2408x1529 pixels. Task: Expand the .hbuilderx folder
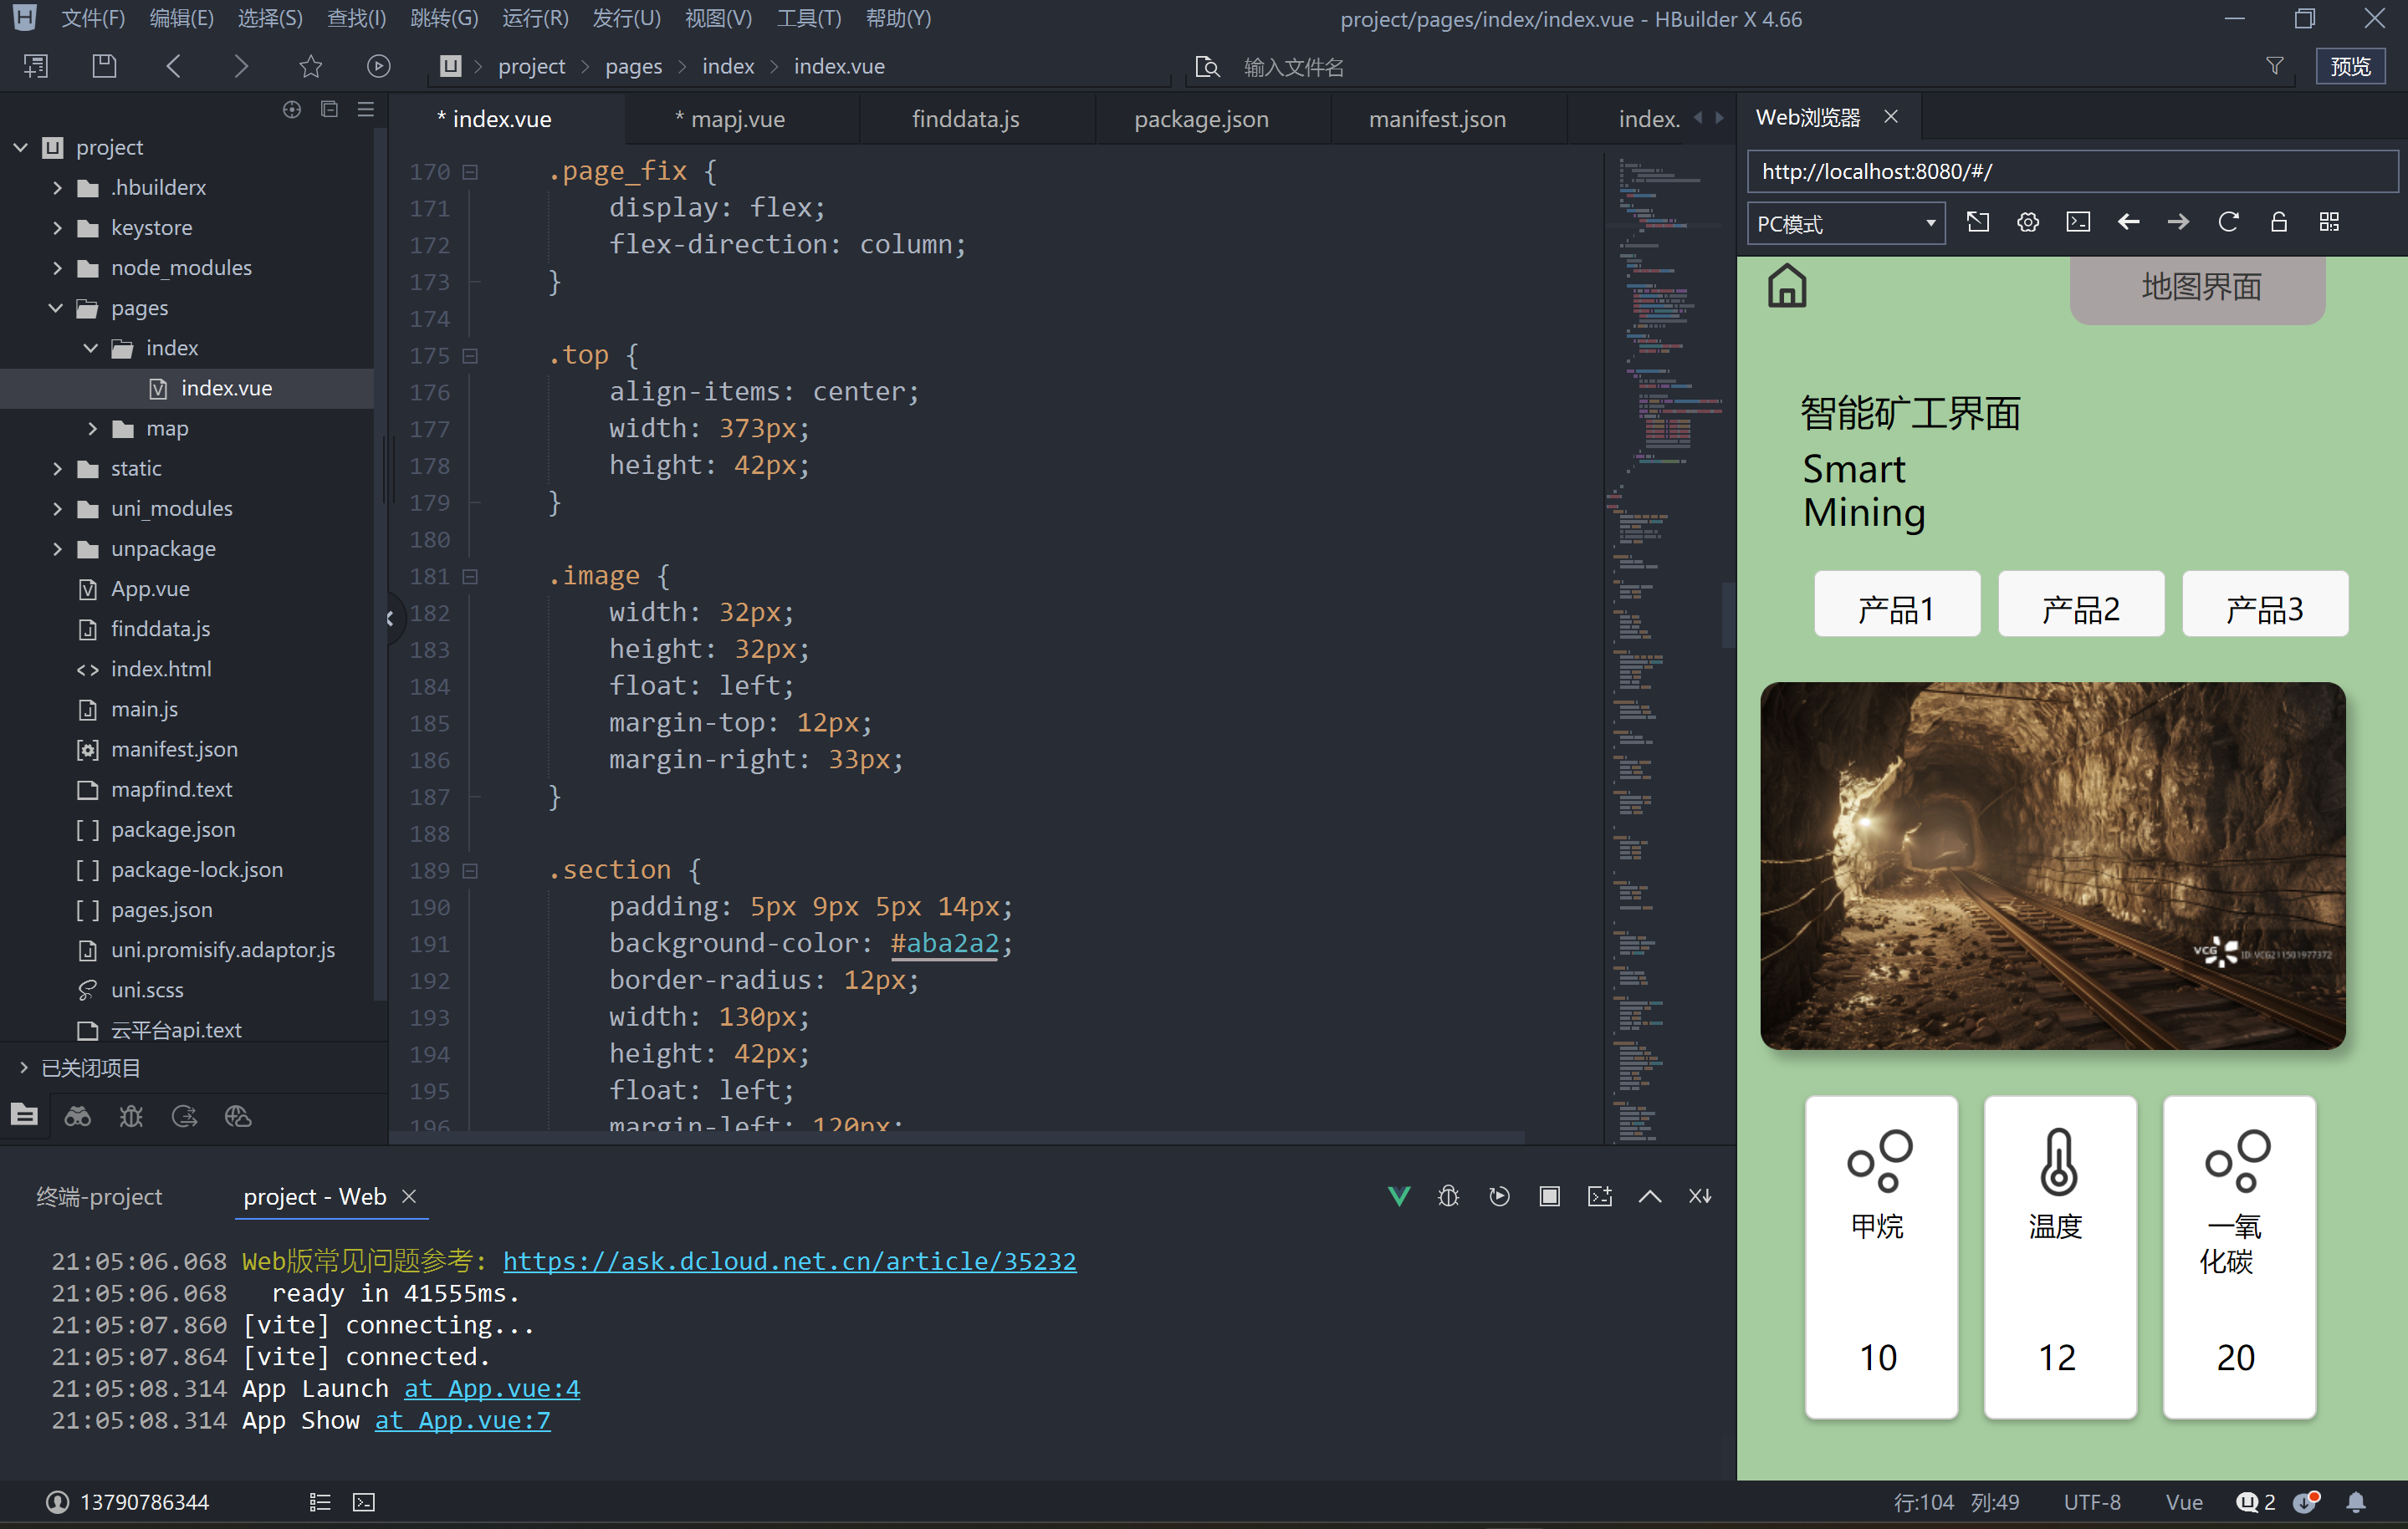pyautogui.click(x=57, y=187)
